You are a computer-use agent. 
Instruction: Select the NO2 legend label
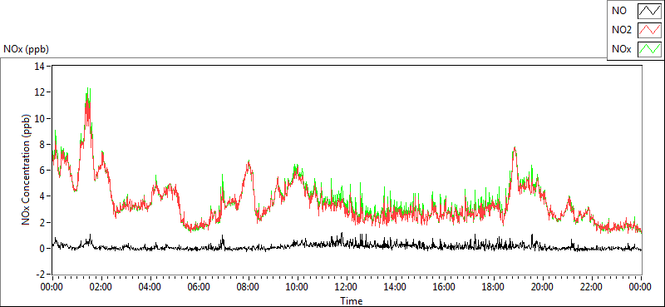click(x=622, y=30)
